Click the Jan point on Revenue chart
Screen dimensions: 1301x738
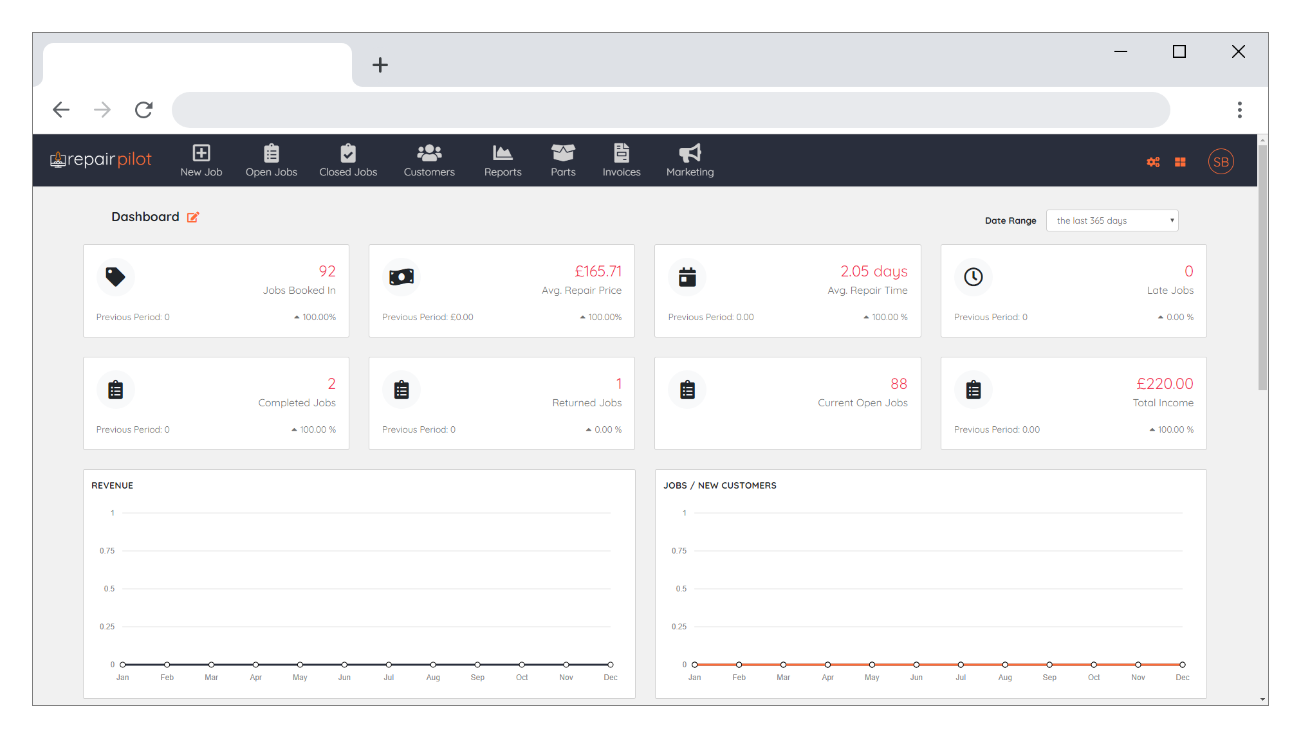pyautogui.click(x=122, y=664)
